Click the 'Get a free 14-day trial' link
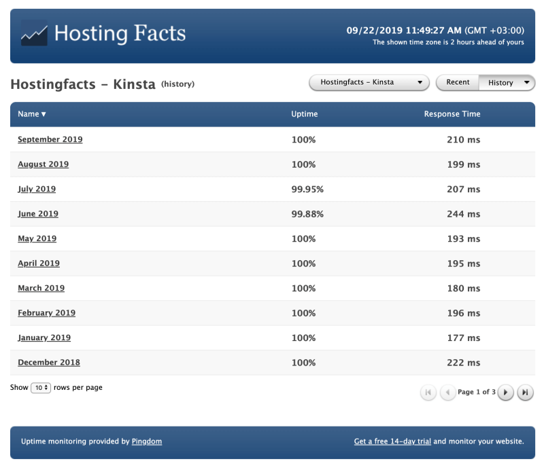This screenshot has height=470, width=544. [x=392, y=441]
